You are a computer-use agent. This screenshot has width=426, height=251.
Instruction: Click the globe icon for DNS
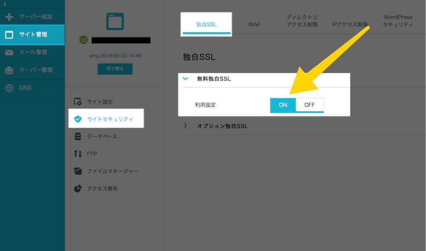(x=9, y=88)
